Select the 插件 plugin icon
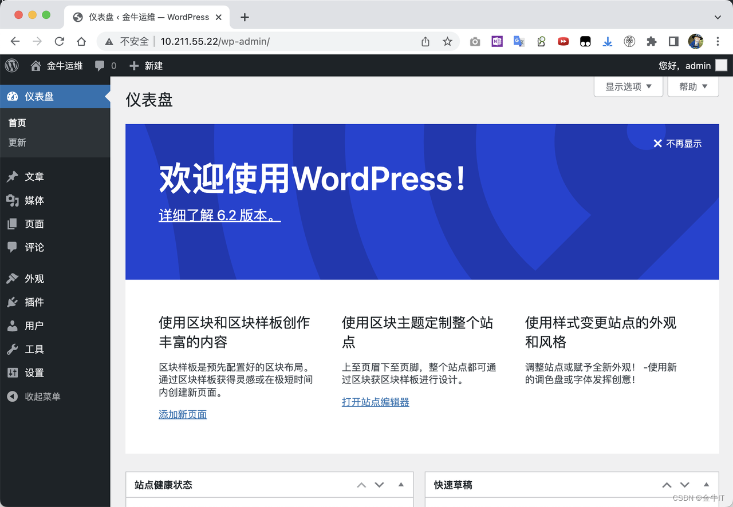The height and width of the screenshot is (507, 733). pyautogui.click(x=13, y=302)
